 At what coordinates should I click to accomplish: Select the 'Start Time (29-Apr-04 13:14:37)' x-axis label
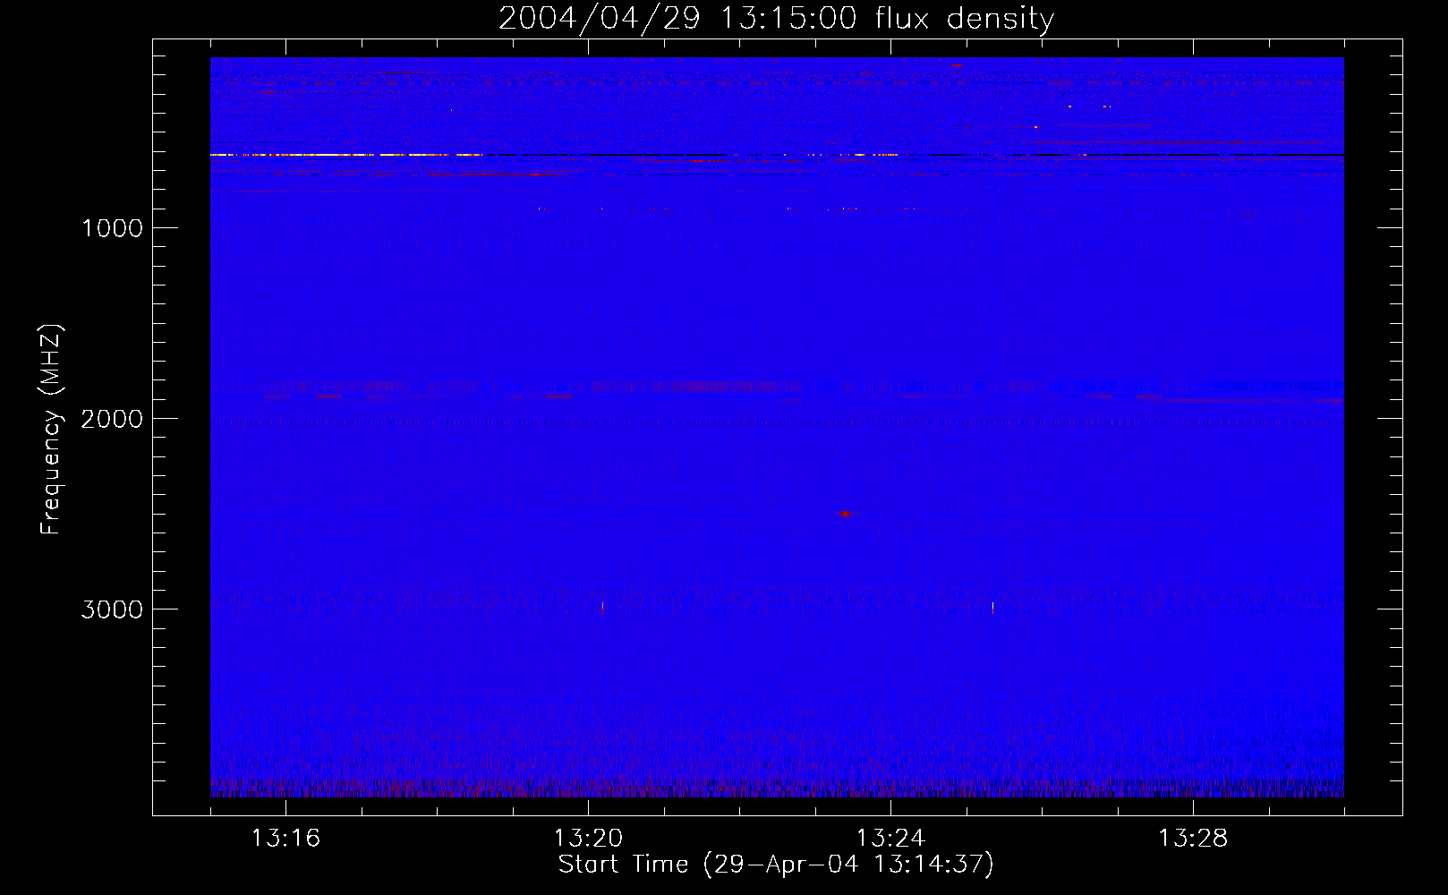776,865
